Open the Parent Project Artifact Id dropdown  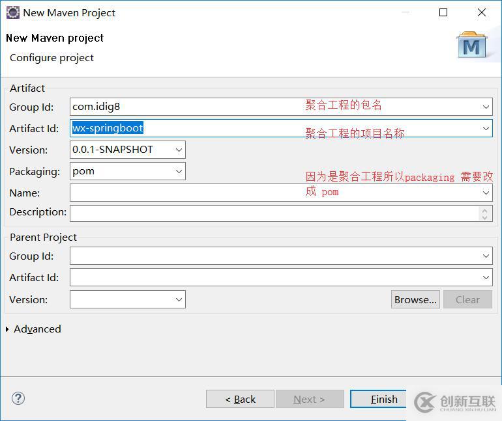(x=486, y=277)
